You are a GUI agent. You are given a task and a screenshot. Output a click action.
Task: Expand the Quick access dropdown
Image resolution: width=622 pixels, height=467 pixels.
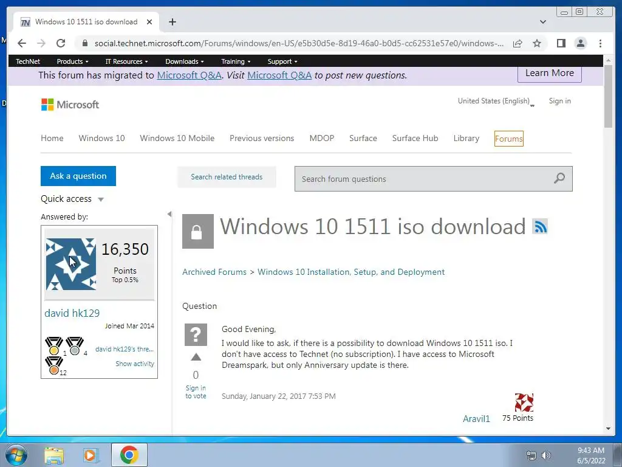pos(101,199)
